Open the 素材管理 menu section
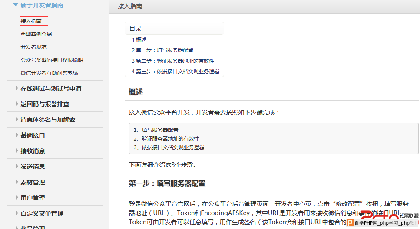 point(33,182)
